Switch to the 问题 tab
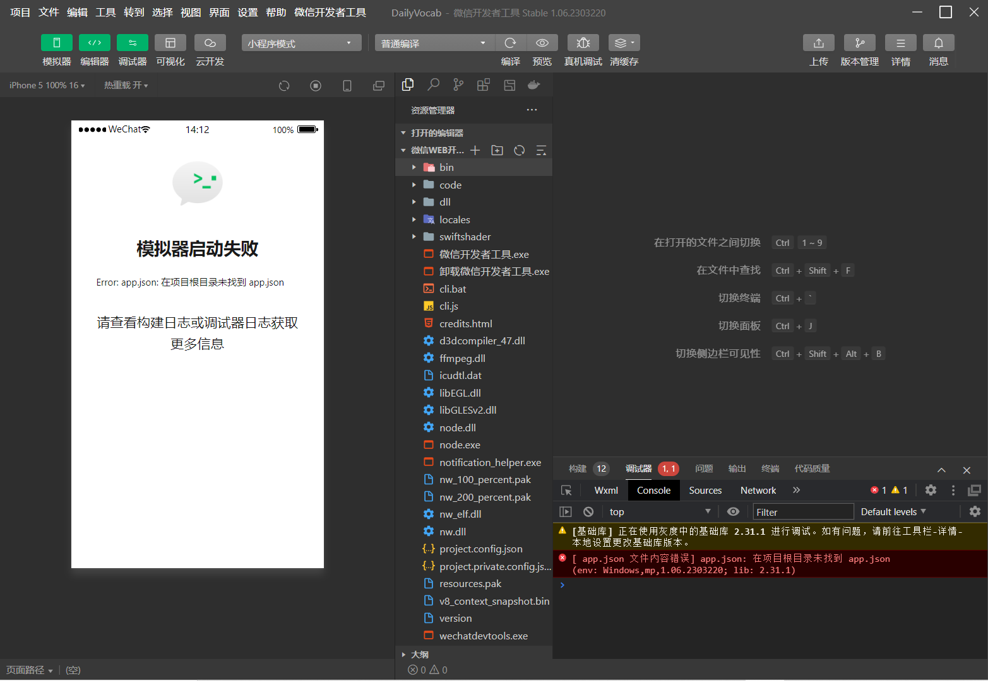 click(x=704, y=469)
